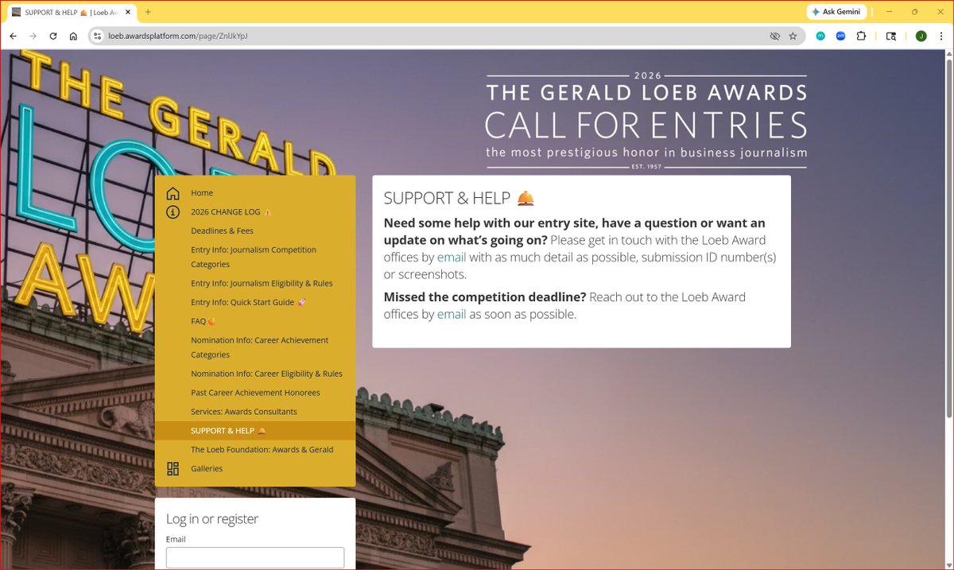Image resolution: width=954 pixels, height=570 pixels.
Task: Click the crossed-out eye icon in the address bar
Action: pos(775,36)
